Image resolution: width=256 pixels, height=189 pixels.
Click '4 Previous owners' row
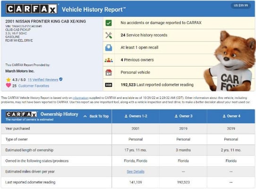(179, 60)
